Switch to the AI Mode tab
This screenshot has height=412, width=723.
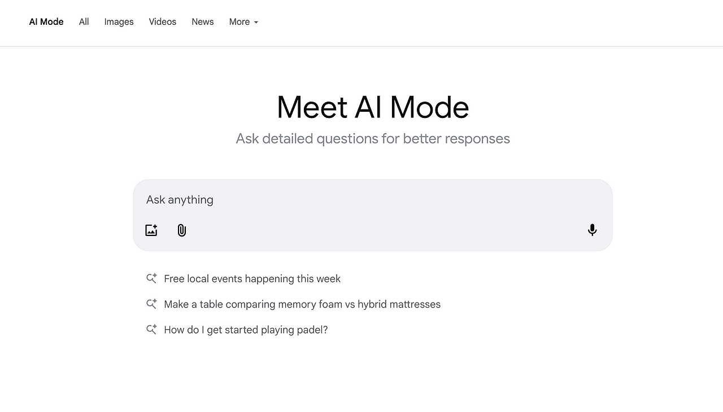coord(46,22)
